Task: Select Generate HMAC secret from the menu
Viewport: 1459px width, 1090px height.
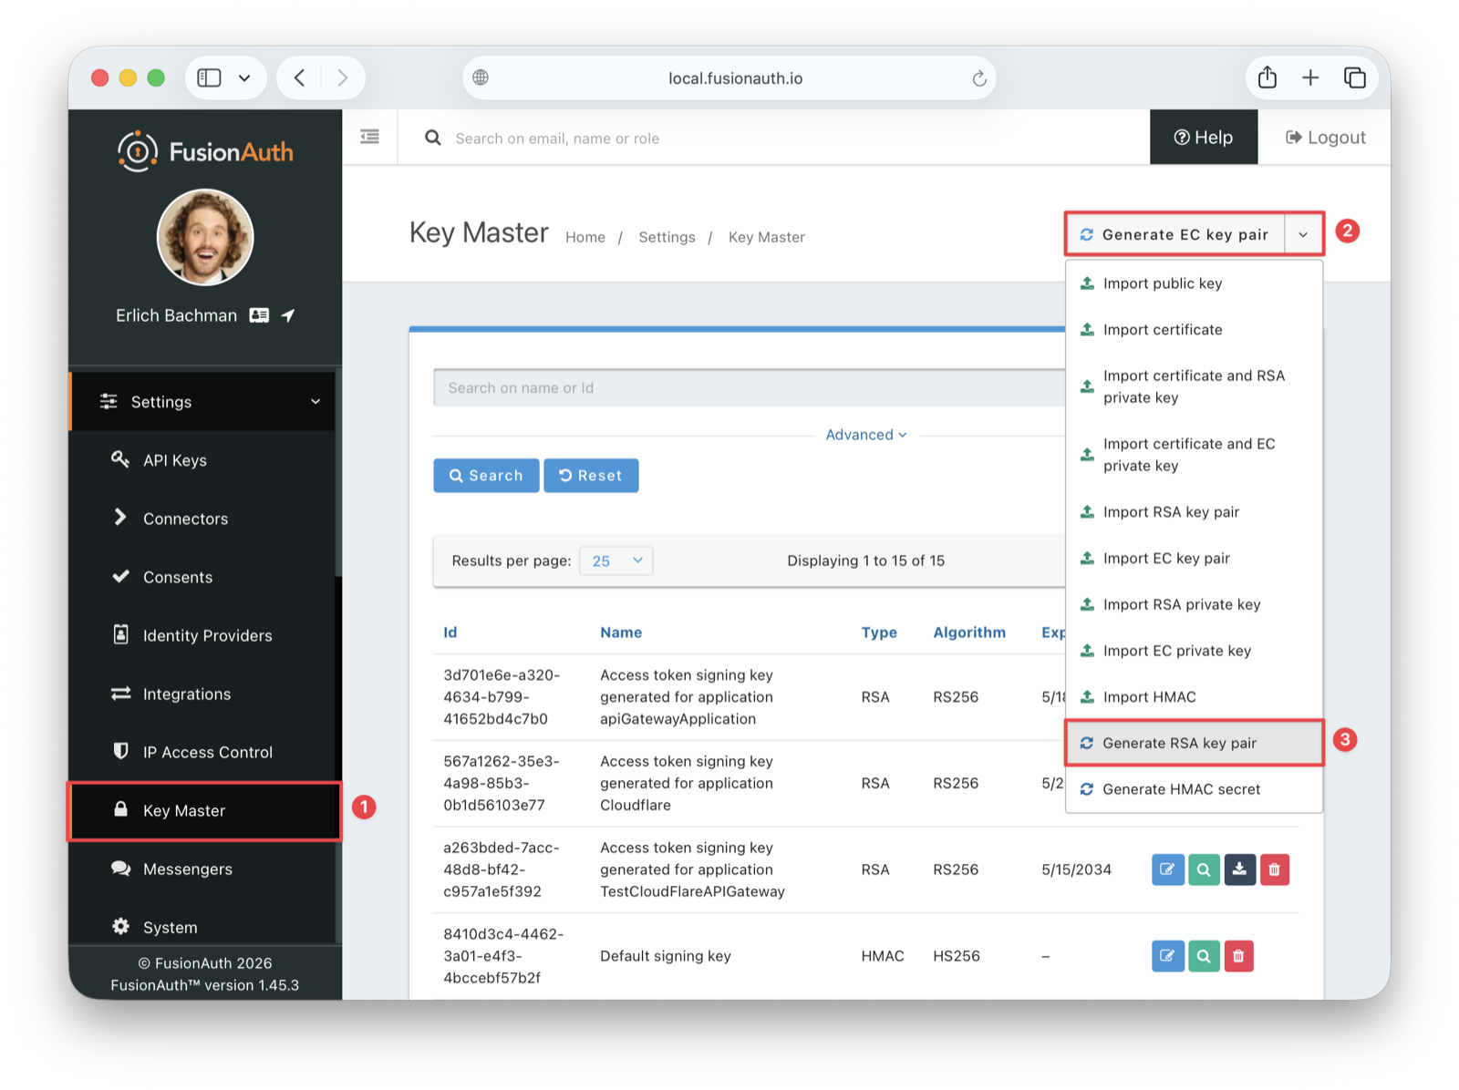Action: [1182, 789]
